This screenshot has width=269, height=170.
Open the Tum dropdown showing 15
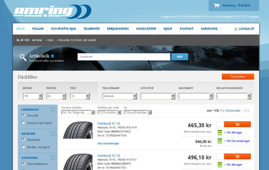point(80,96)
